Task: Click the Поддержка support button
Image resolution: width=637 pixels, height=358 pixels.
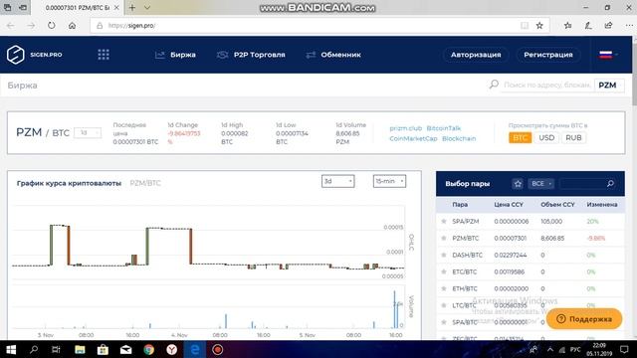Action: [x=584, y=319]
